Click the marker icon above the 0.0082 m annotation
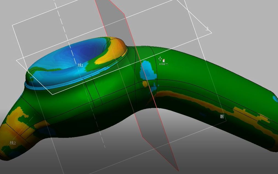278x174 pixels. pos(164,60)
